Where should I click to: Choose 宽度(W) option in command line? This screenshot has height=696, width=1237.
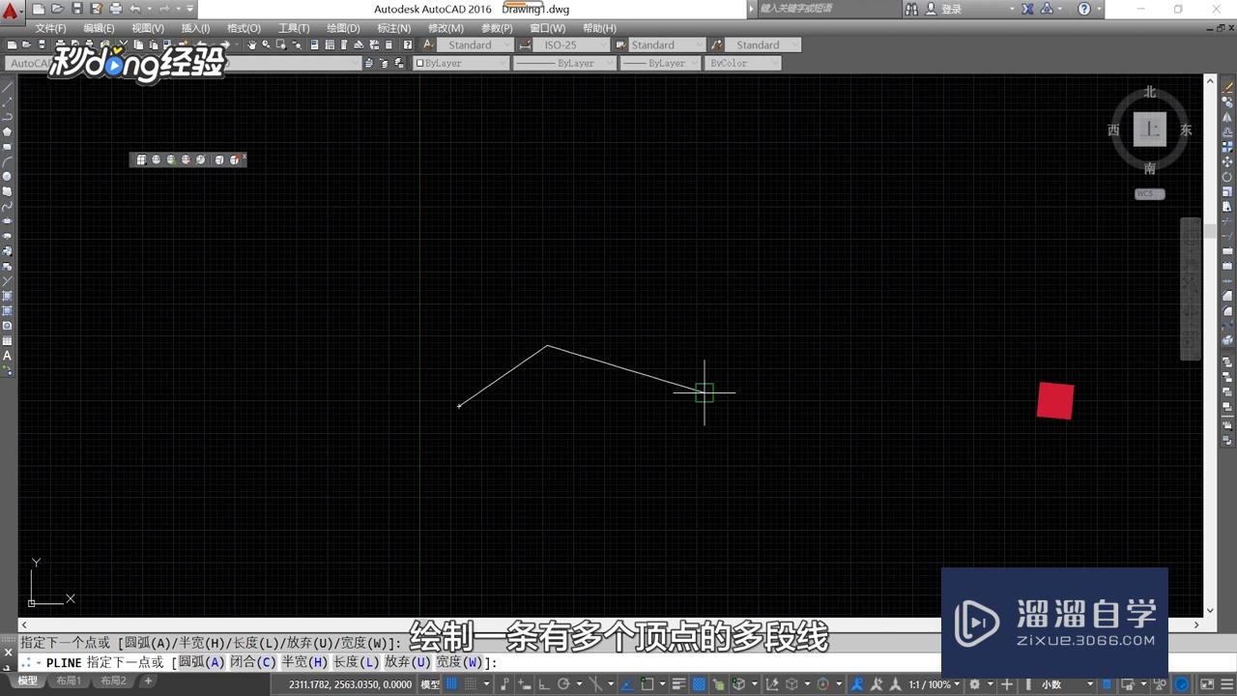[x=458, y=662]
